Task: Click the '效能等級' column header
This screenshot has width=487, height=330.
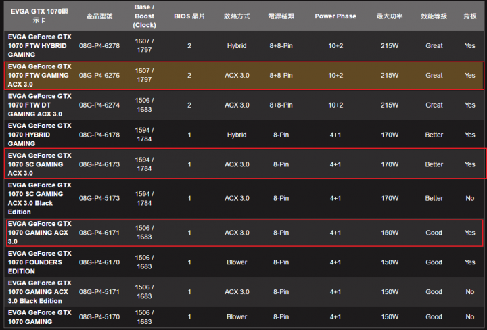Action: click(434, 16)
